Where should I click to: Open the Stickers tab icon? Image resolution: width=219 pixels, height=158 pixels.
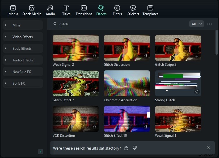point(133,8)
